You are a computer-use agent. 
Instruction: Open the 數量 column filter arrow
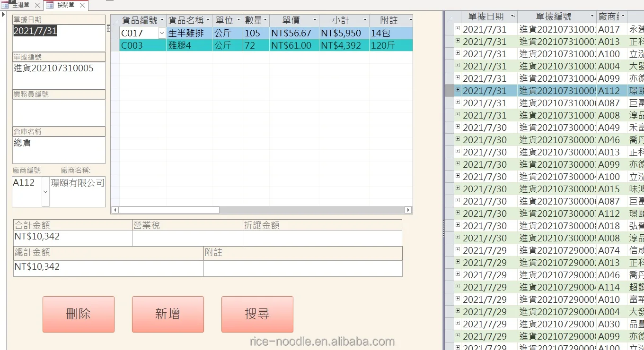[x=265, y=20]
